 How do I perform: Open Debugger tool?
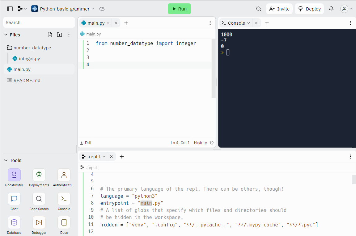click(x=39, y=225)
